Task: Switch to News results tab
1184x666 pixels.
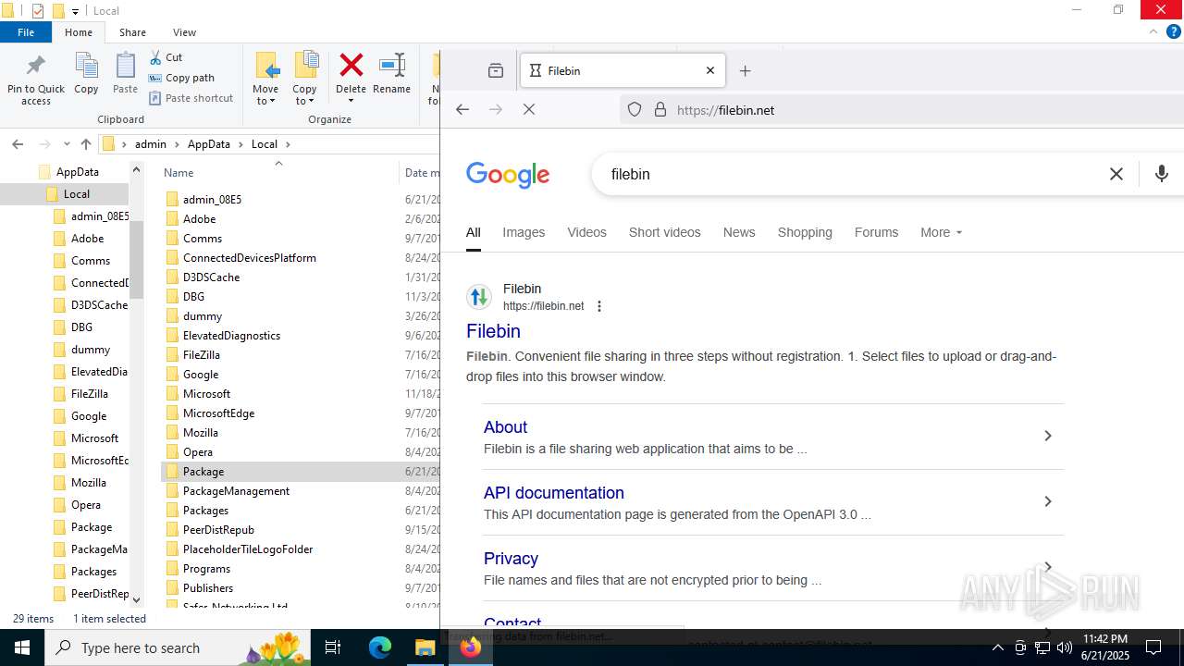Action: pyautogui.click(x=739, y=232)
